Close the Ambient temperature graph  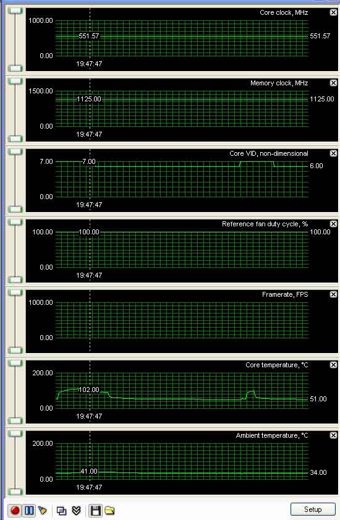pyautogui.click(x=333, y=435)
